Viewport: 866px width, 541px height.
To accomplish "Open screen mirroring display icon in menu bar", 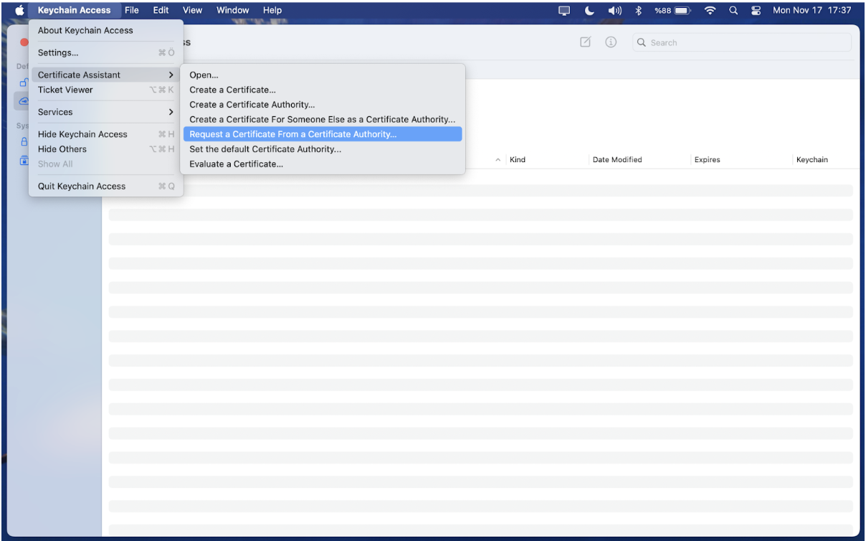I will 565,10.
